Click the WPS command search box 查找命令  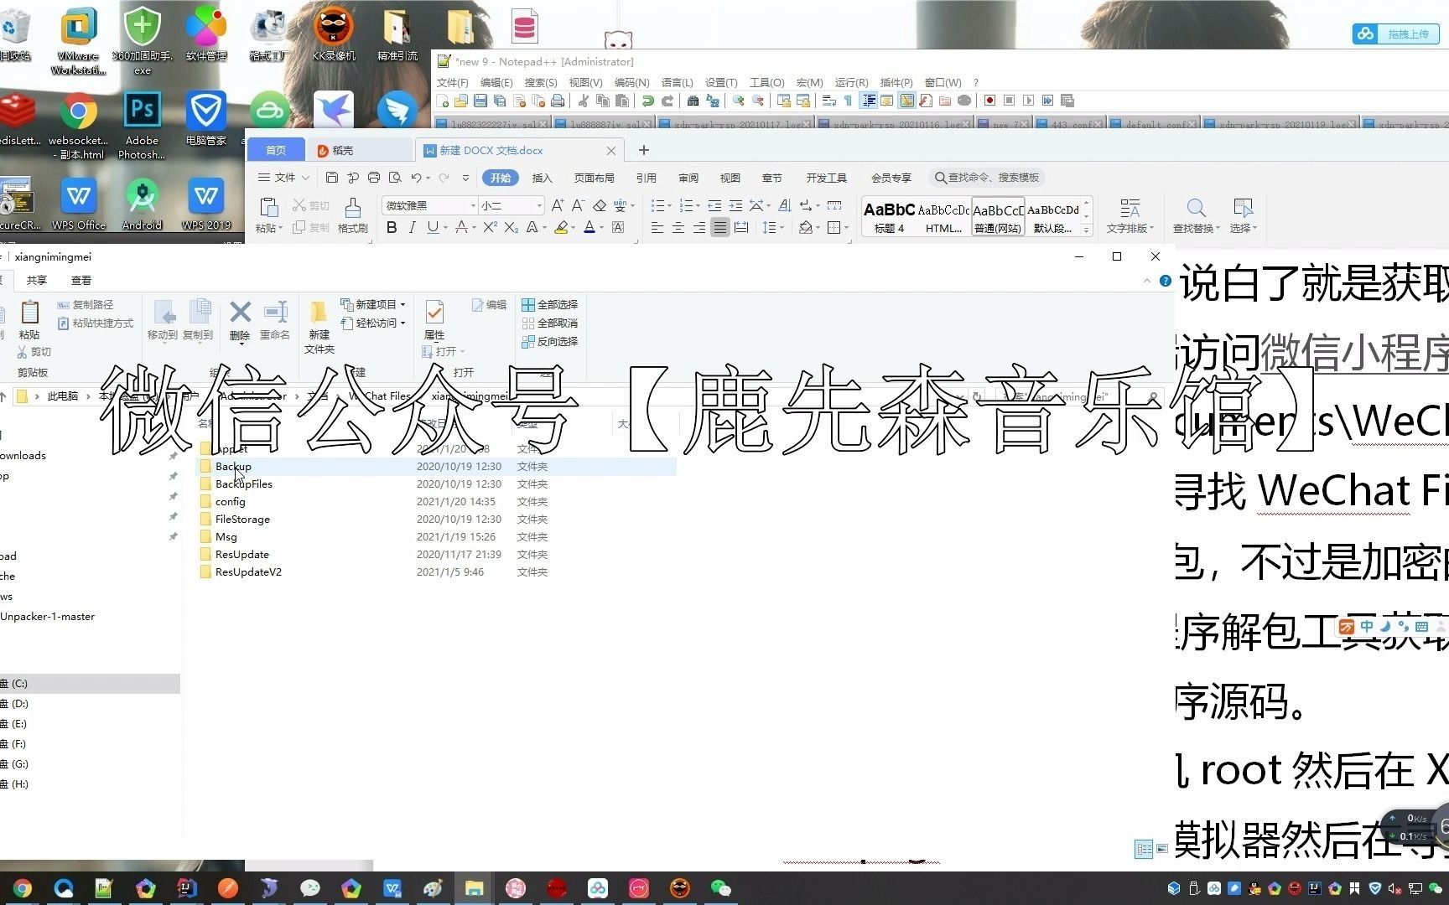click(988, 178)
